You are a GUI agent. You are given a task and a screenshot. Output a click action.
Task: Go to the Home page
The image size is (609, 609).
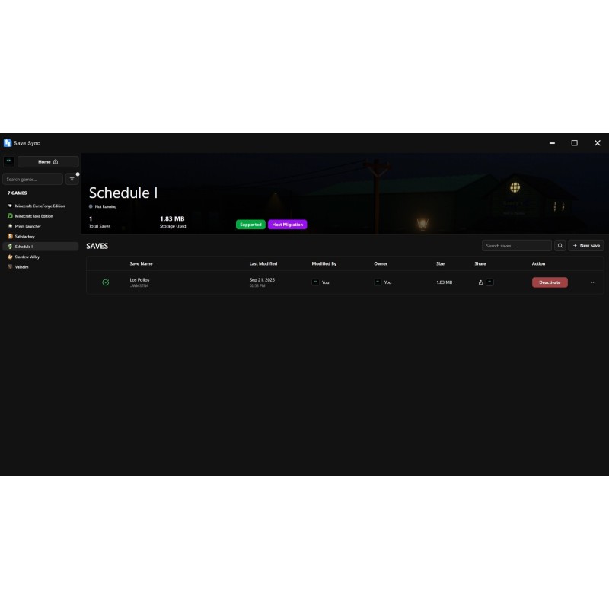pos(48,161)
